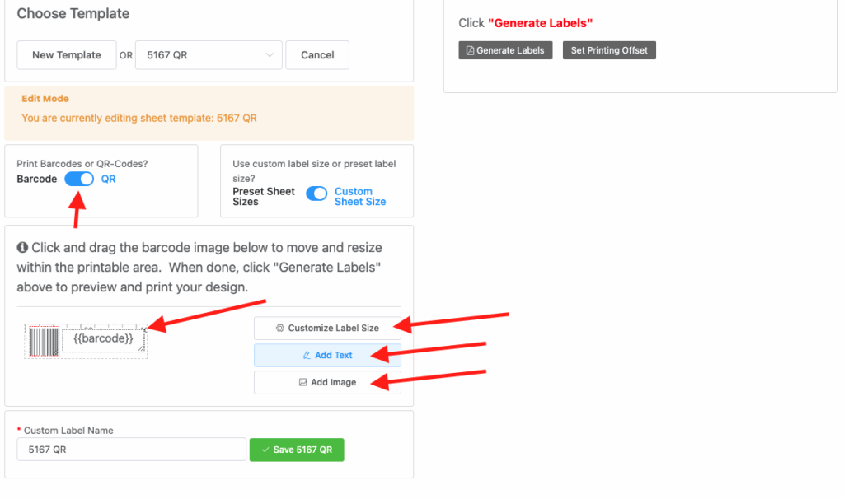Select the {{barcode}} text placeholder
Viewport: 844px width, 499px height.
coord(103,338)
